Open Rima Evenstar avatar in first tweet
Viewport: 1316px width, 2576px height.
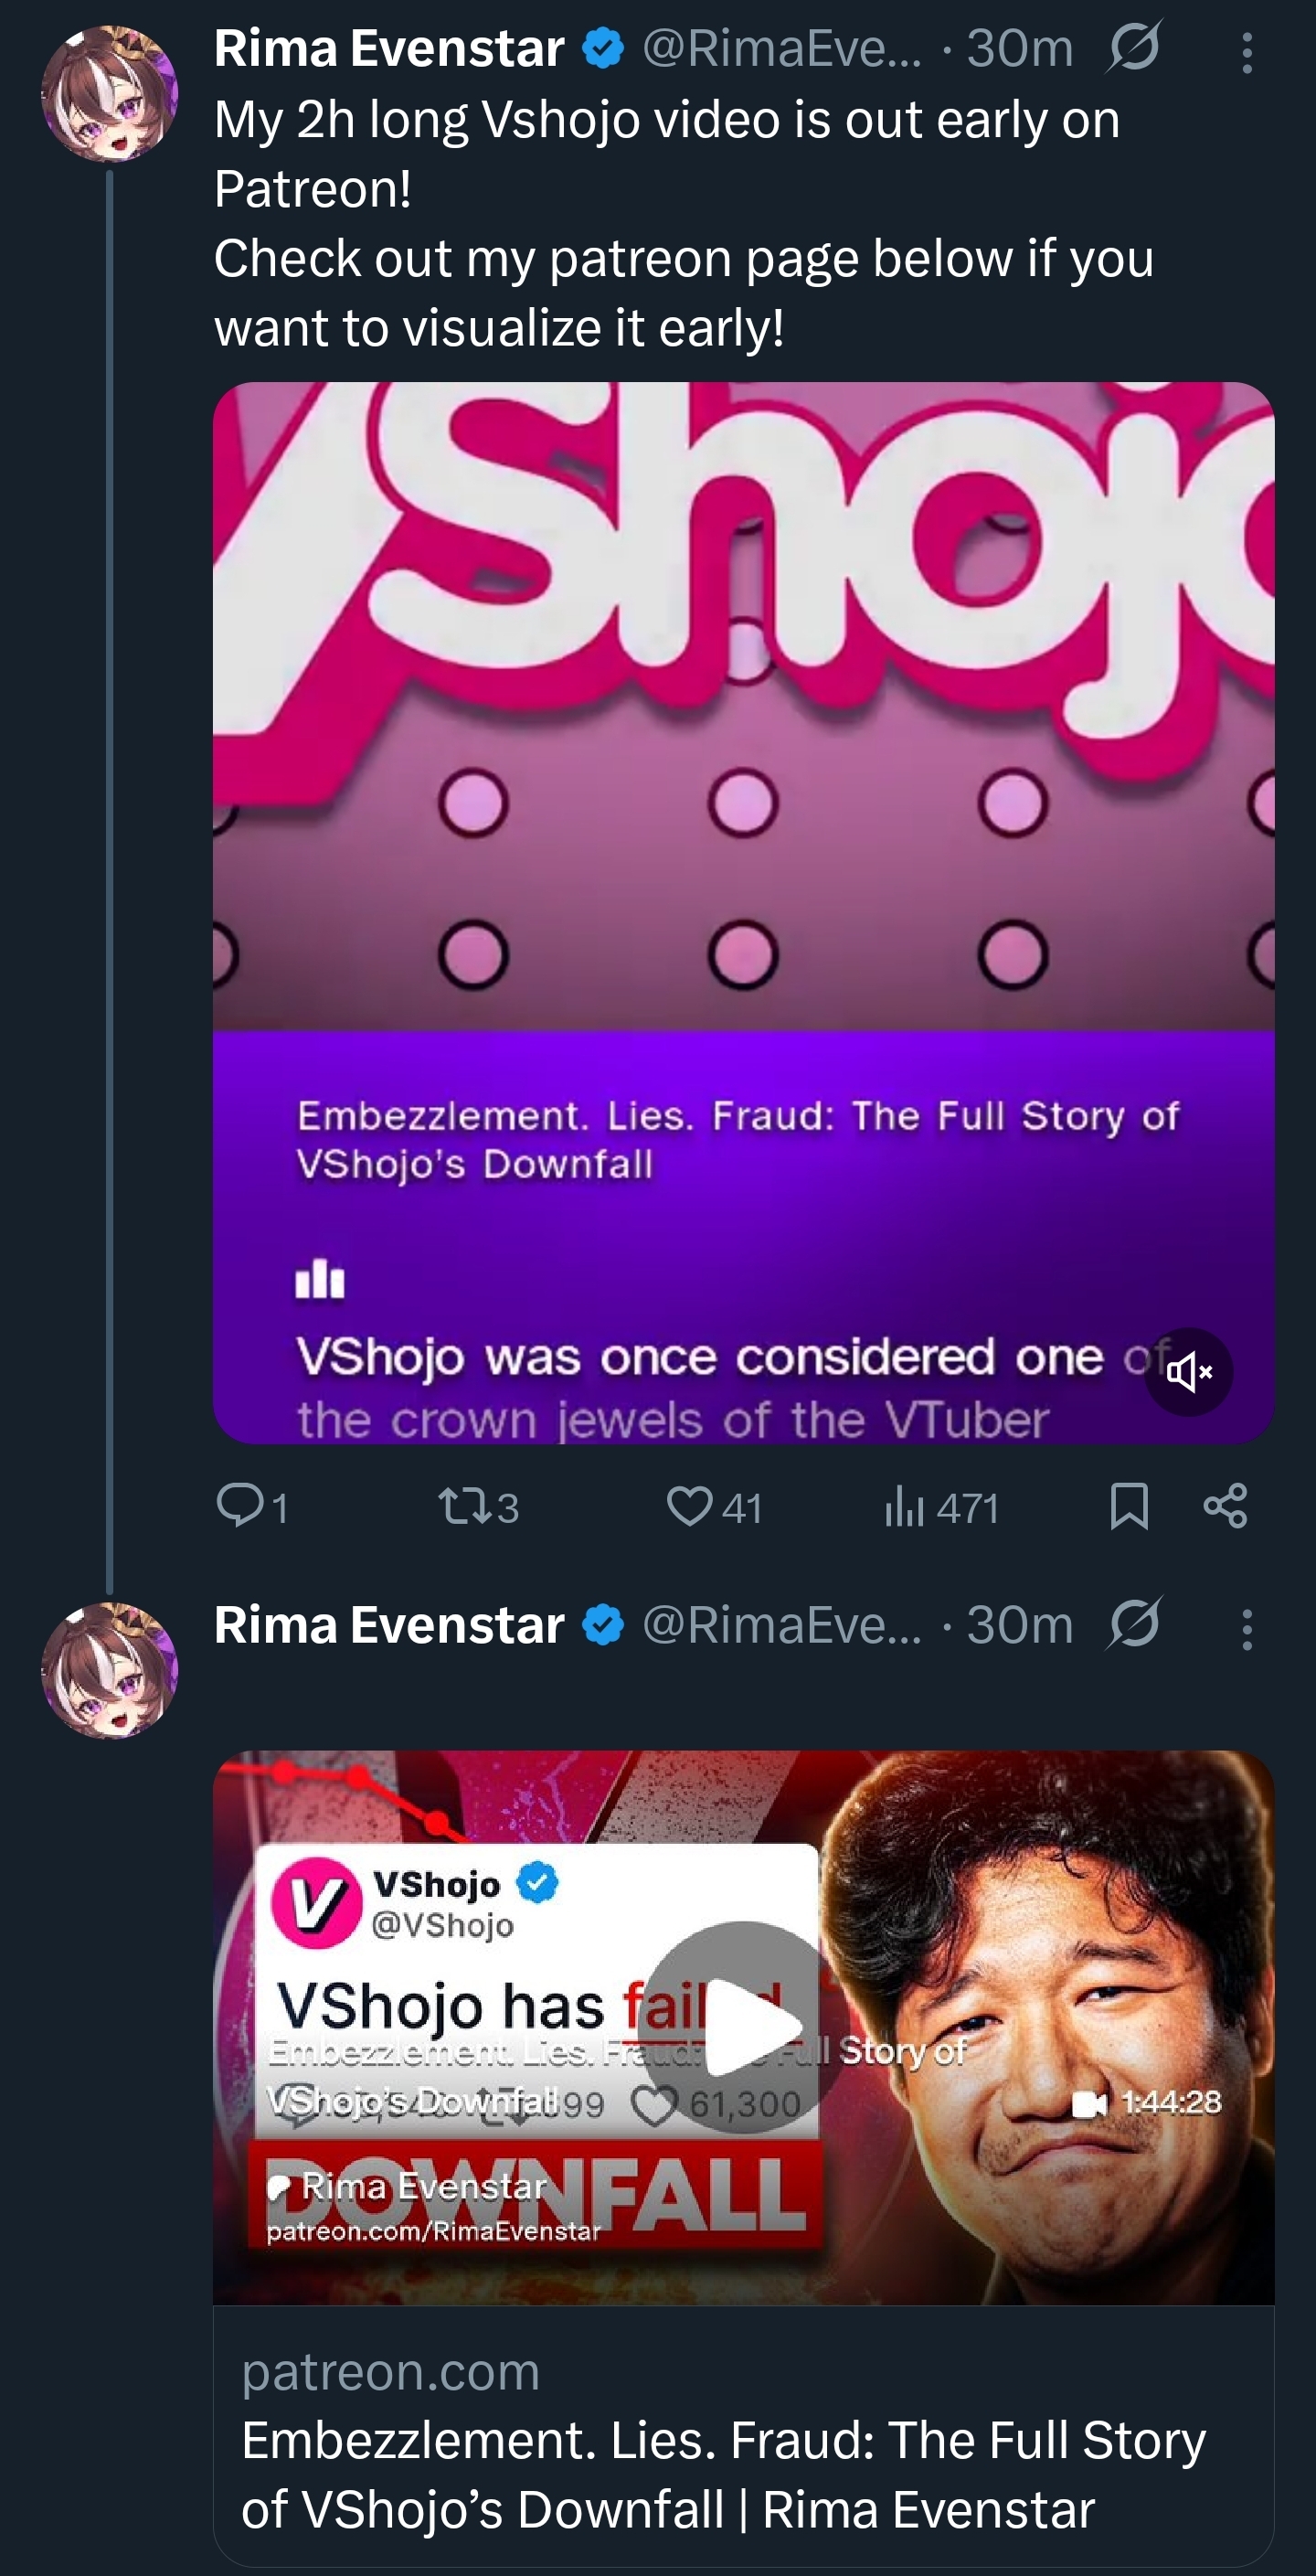(109, 93)
